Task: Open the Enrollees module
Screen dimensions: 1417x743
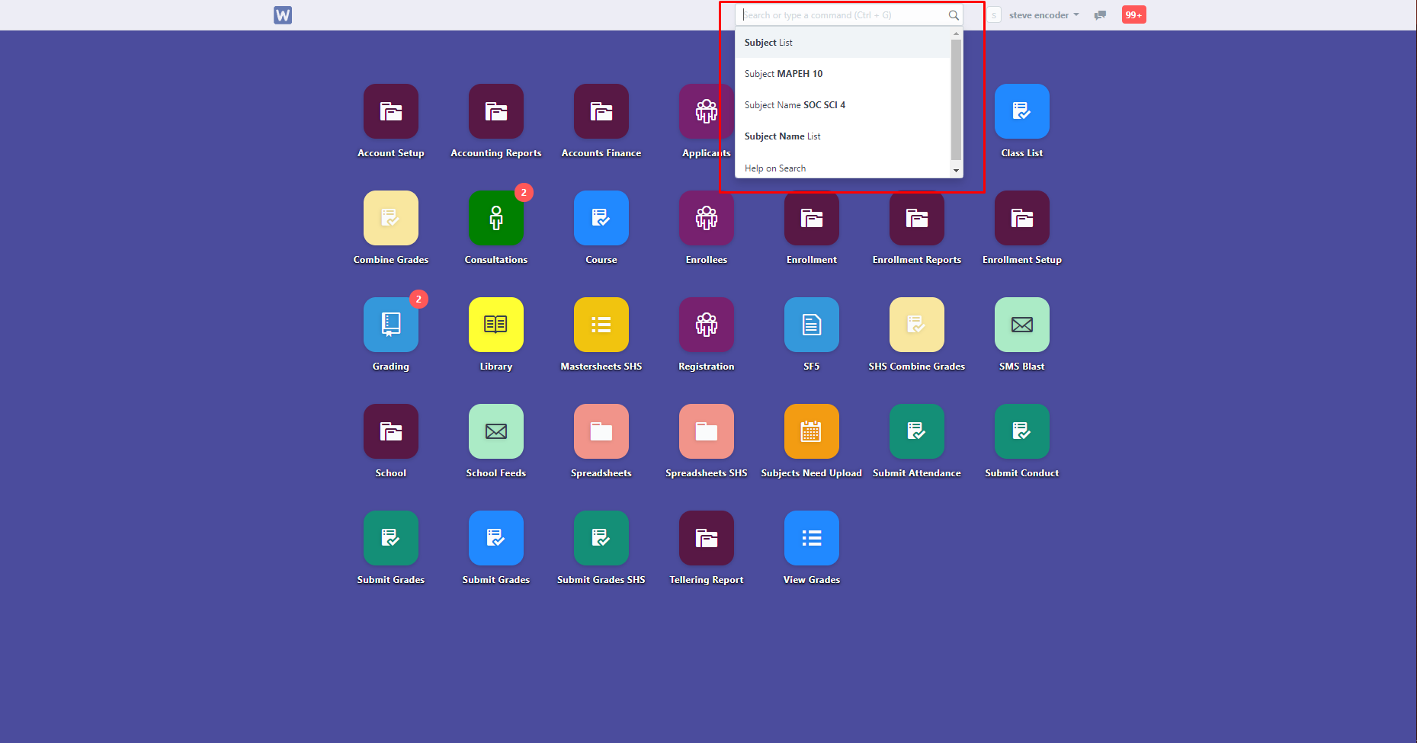Action: point(707,218)
